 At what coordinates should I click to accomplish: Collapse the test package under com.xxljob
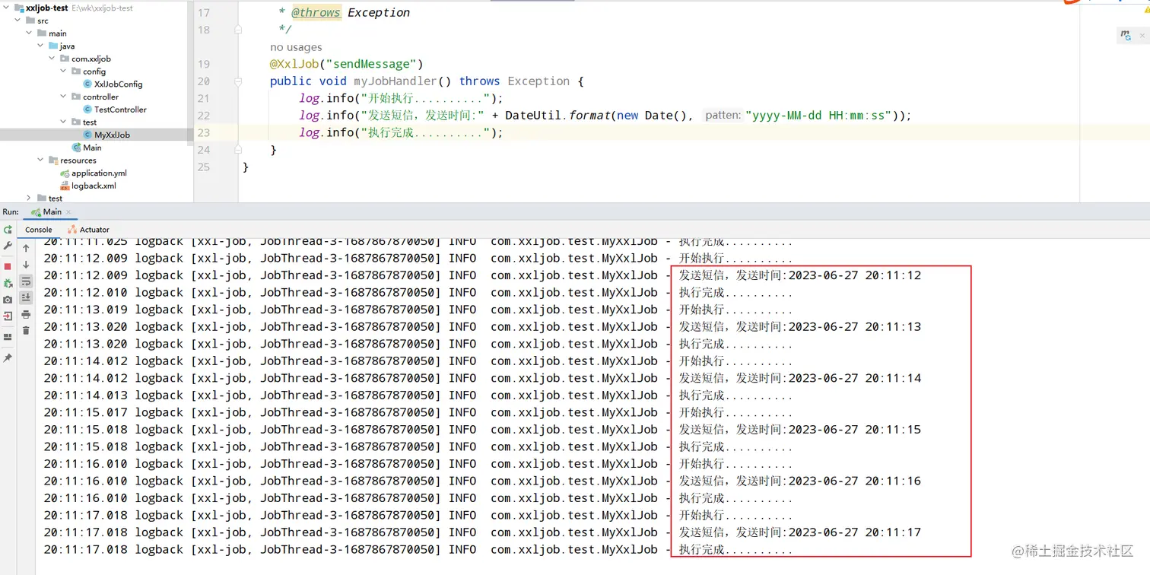64,122
